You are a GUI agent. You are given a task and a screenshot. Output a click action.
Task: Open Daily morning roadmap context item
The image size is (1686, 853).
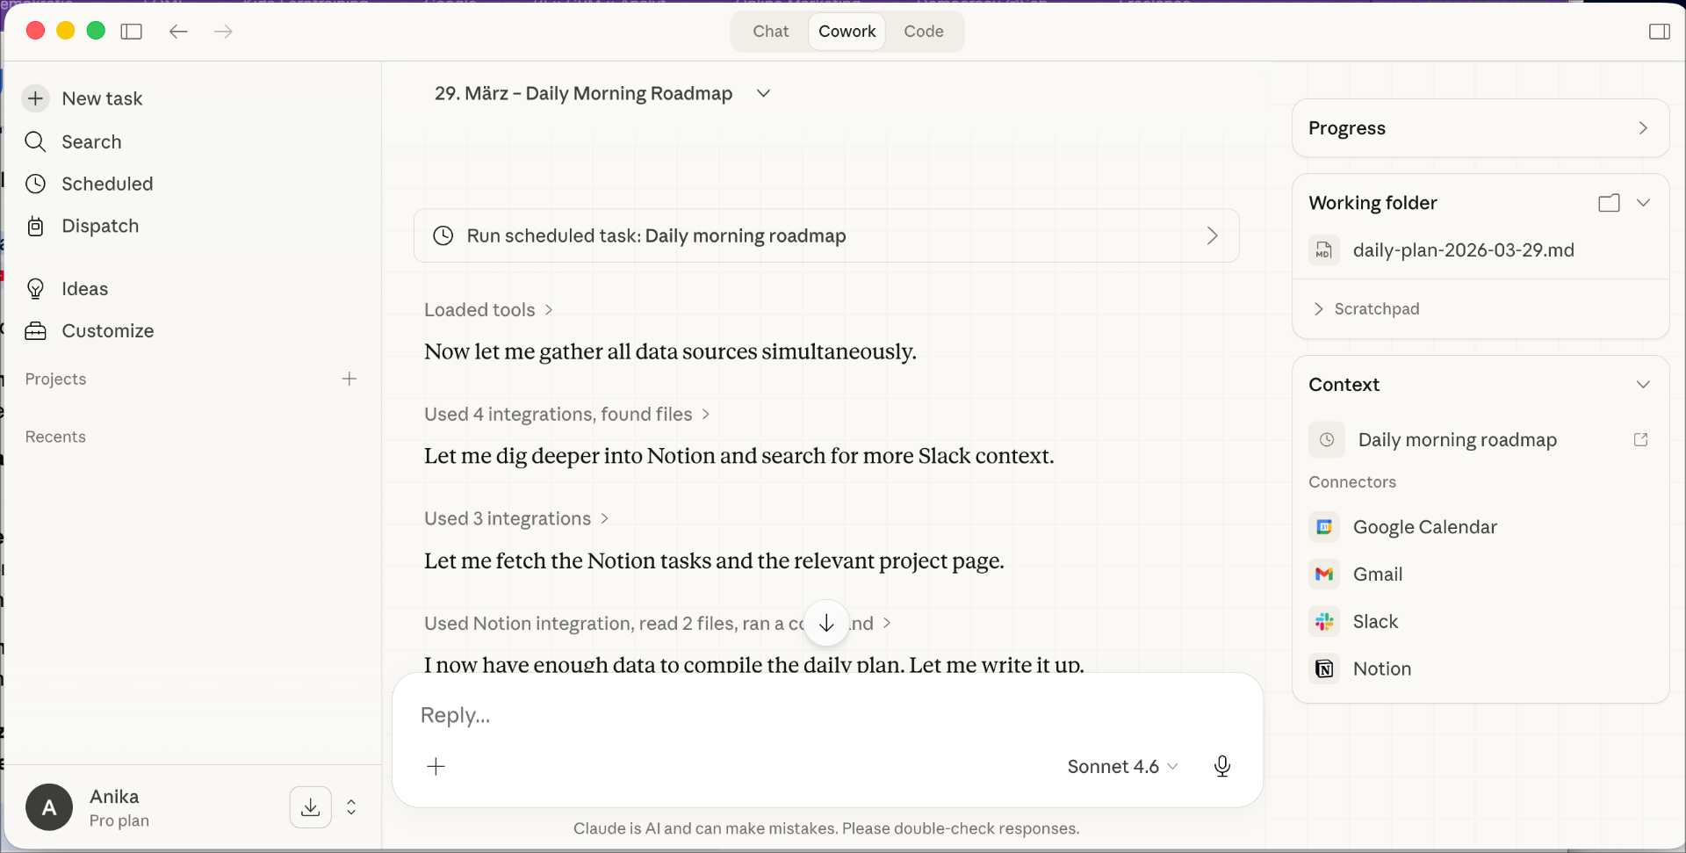(1458, 440)
